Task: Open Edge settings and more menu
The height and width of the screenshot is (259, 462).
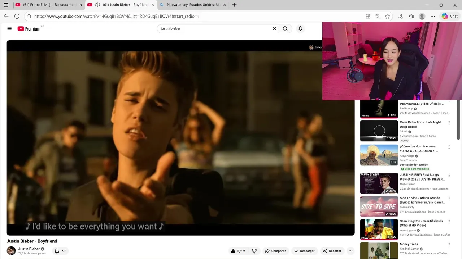Action: [433, 16]
